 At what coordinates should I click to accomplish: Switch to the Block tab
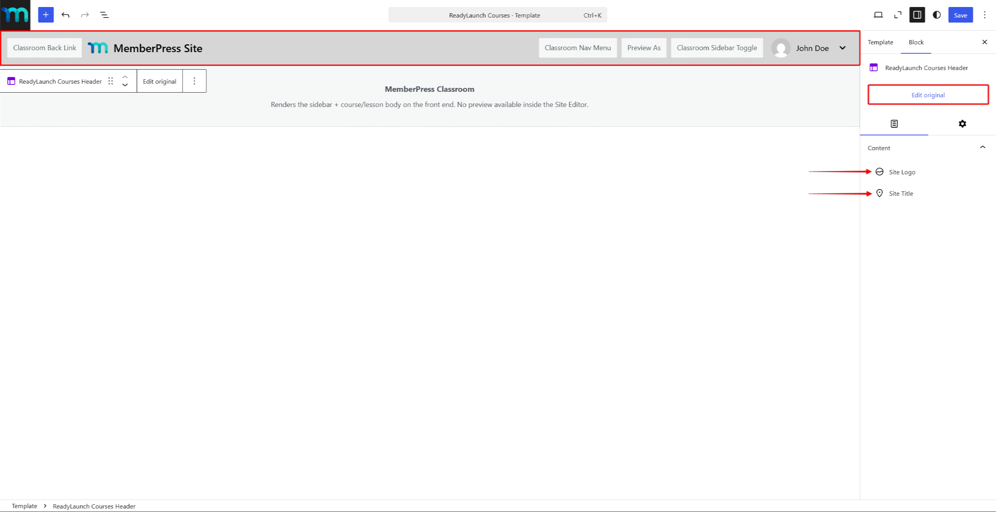coord(916,42)
